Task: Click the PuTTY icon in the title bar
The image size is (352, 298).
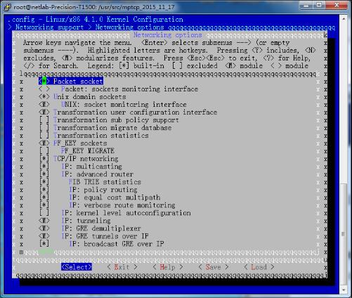Action: point(7,7)
